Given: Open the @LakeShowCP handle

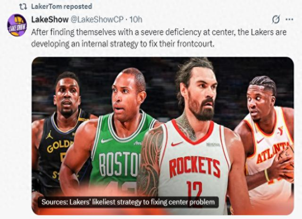Looking at the screenshot, I should [x=98, y=19].
